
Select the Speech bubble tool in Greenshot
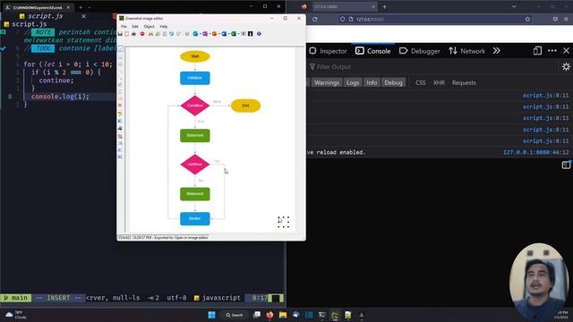(x=120, y=97)
